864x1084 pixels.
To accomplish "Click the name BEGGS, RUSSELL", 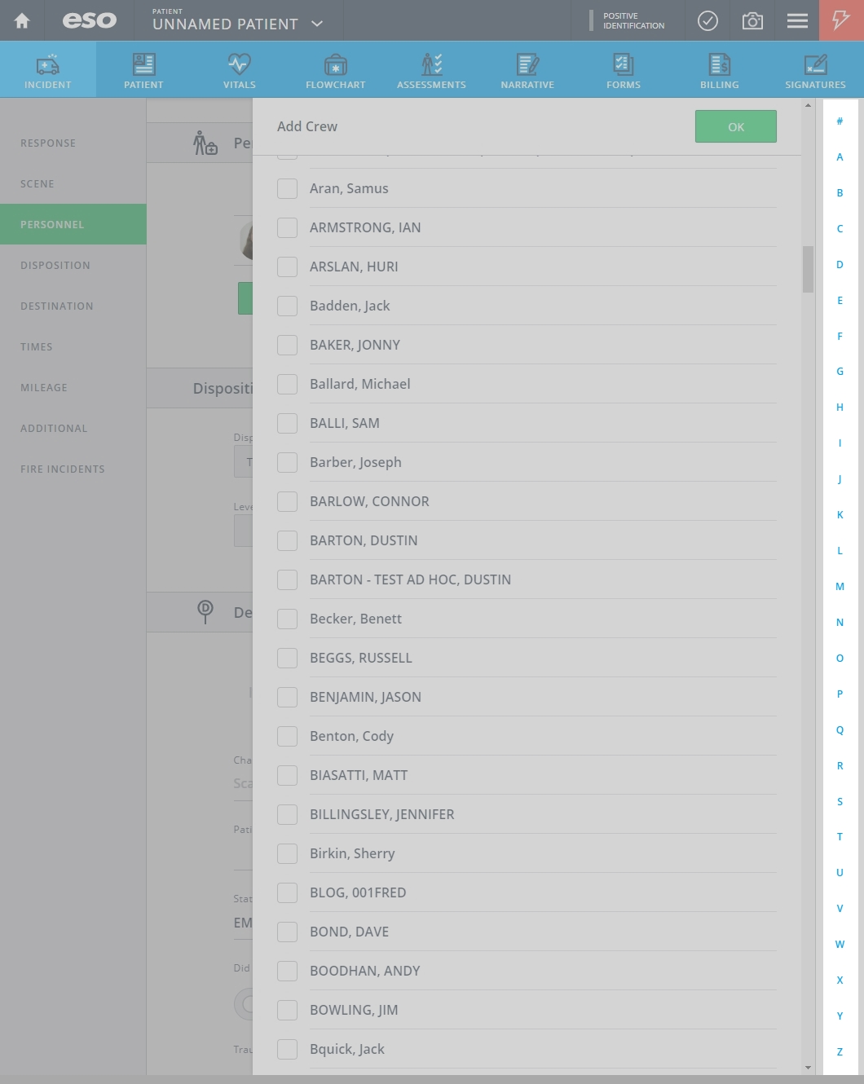I will click(361, 658).
